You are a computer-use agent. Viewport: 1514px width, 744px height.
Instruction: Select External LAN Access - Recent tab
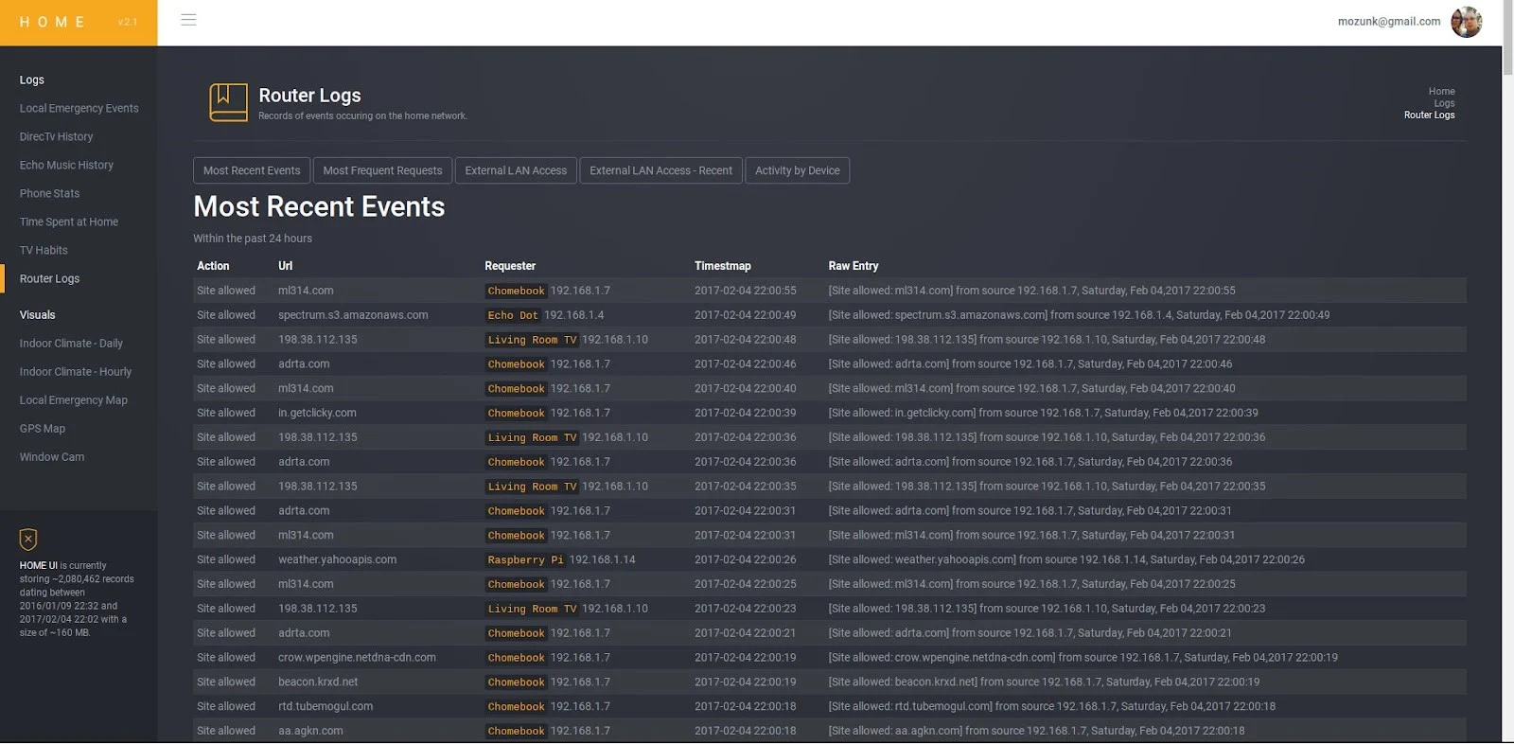coord(660,170)
